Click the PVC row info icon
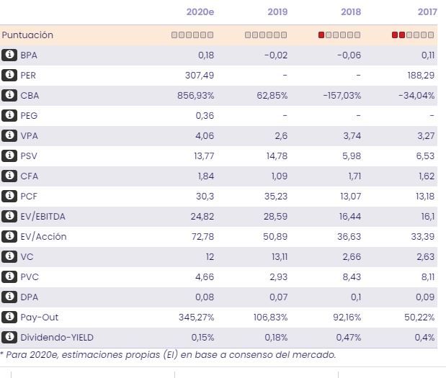 [9, 276]
